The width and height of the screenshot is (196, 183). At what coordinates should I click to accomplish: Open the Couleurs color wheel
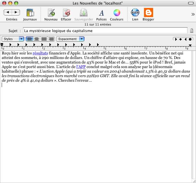click(x=117, y=12)
